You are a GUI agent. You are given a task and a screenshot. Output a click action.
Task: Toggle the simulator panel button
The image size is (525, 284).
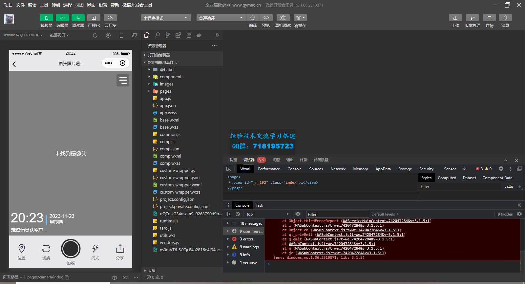coord(46,18)
